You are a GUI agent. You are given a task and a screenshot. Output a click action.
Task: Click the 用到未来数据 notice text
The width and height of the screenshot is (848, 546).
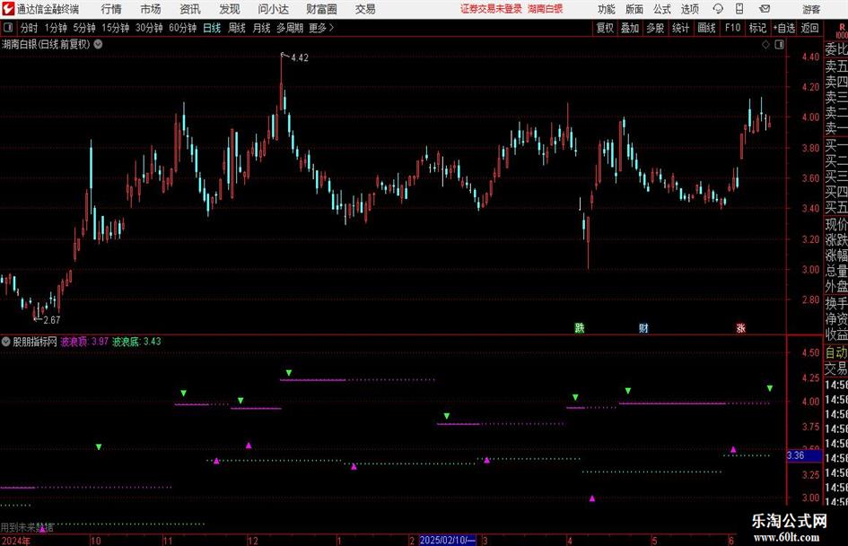[27, 527]
